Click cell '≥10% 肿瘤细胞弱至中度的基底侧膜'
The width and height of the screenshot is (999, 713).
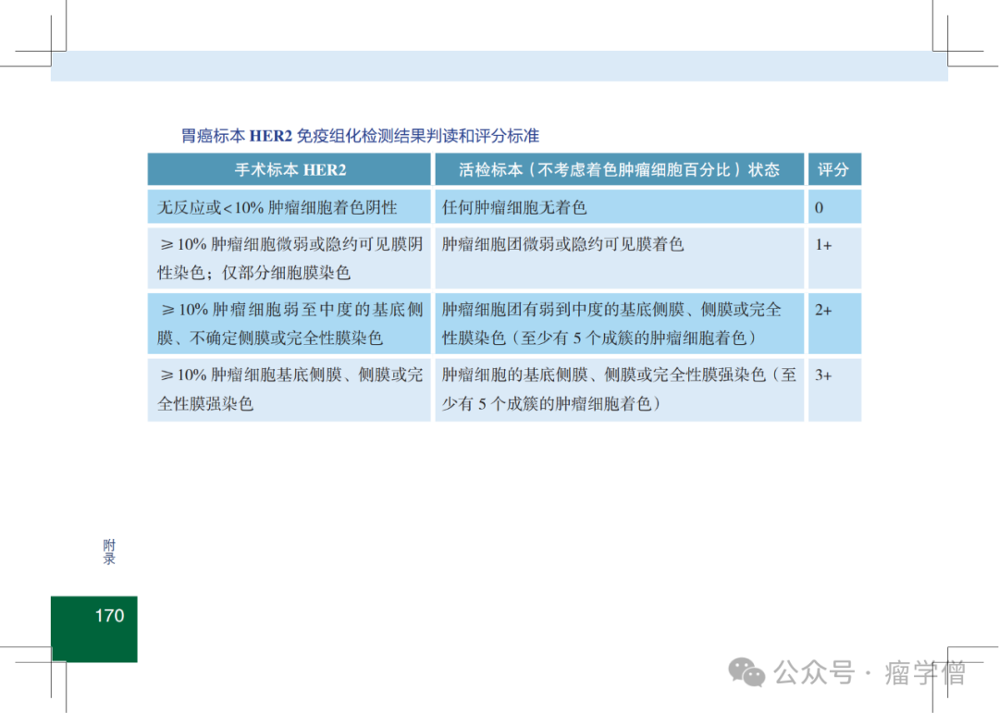[290, 324]
